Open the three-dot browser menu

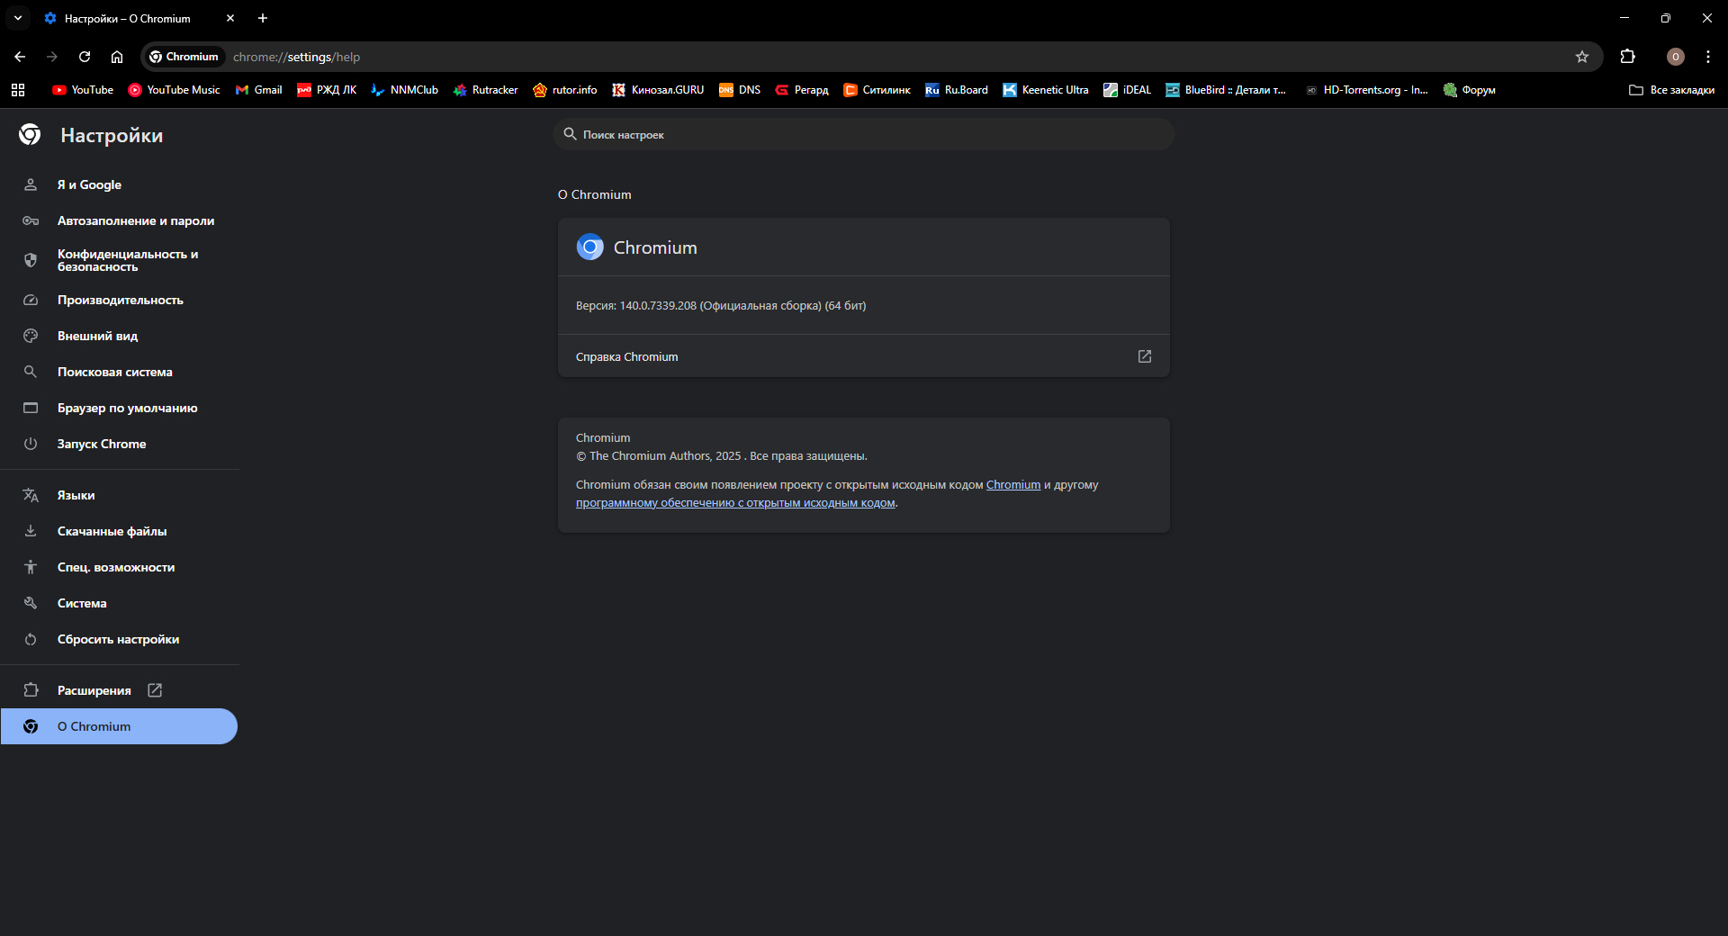[x=1707, y=57]
